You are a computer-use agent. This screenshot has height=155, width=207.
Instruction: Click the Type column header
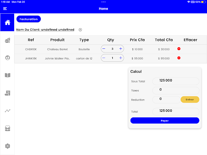(x=84, y=40)
